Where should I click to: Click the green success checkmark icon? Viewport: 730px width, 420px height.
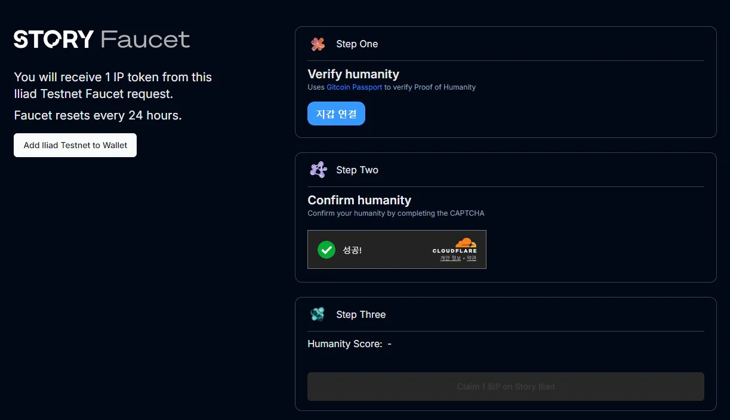[326, 250]
